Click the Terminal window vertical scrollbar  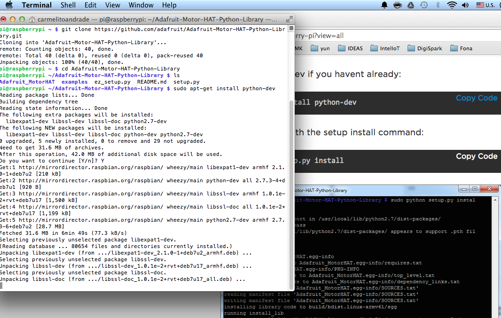tap(291, 195)
